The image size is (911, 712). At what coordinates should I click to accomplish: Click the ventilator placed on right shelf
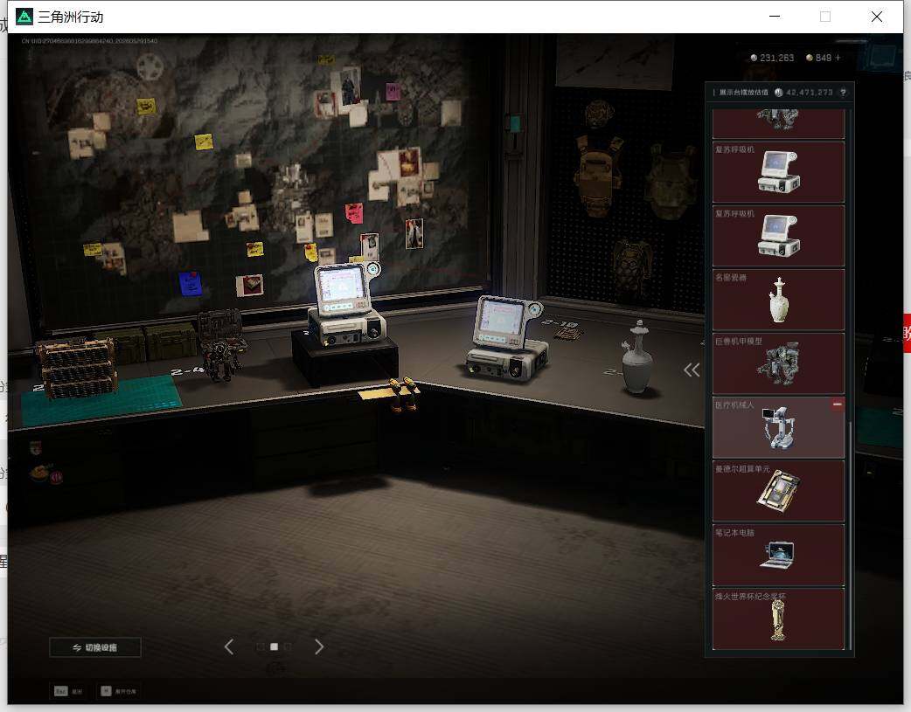pos(506,339)
